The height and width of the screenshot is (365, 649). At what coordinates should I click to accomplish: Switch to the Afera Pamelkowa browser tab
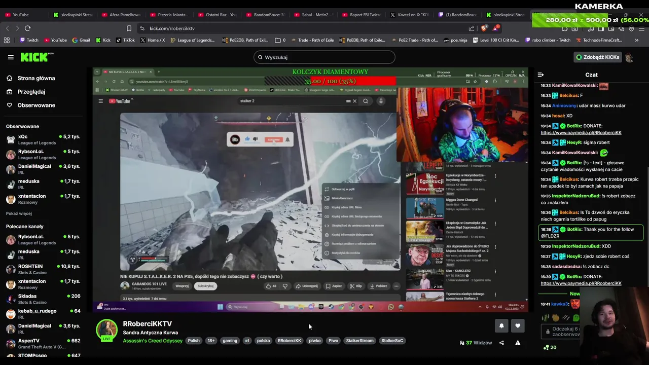click(120, 15)
